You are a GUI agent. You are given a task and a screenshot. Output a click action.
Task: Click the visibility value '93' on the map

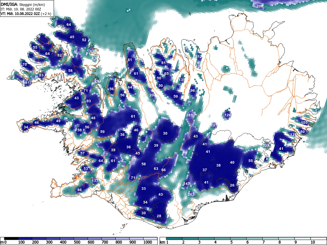89,101
